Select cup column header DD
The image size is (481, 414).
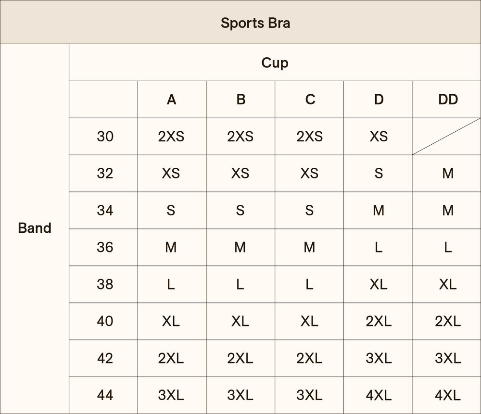coord(447,100)
